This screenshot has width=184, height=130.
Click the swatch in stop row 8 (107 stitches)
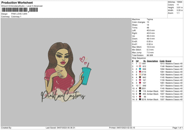click(x=140, y=83)
